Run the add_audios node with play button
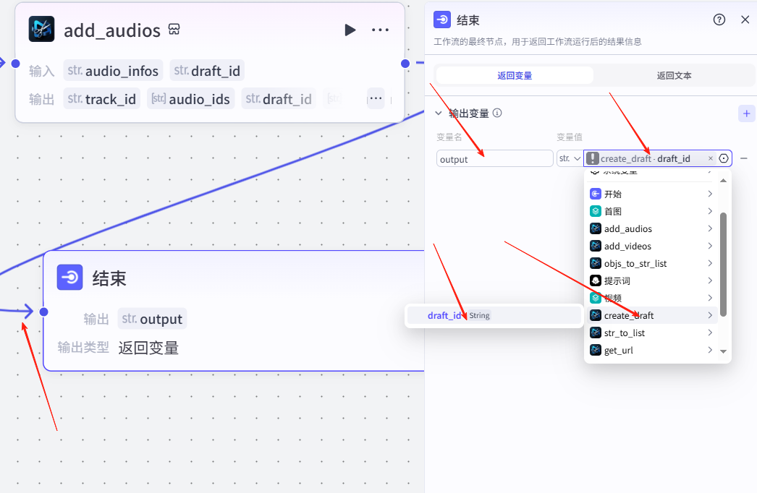The height and width of the screenshot is (493, 757). point(350,30)
